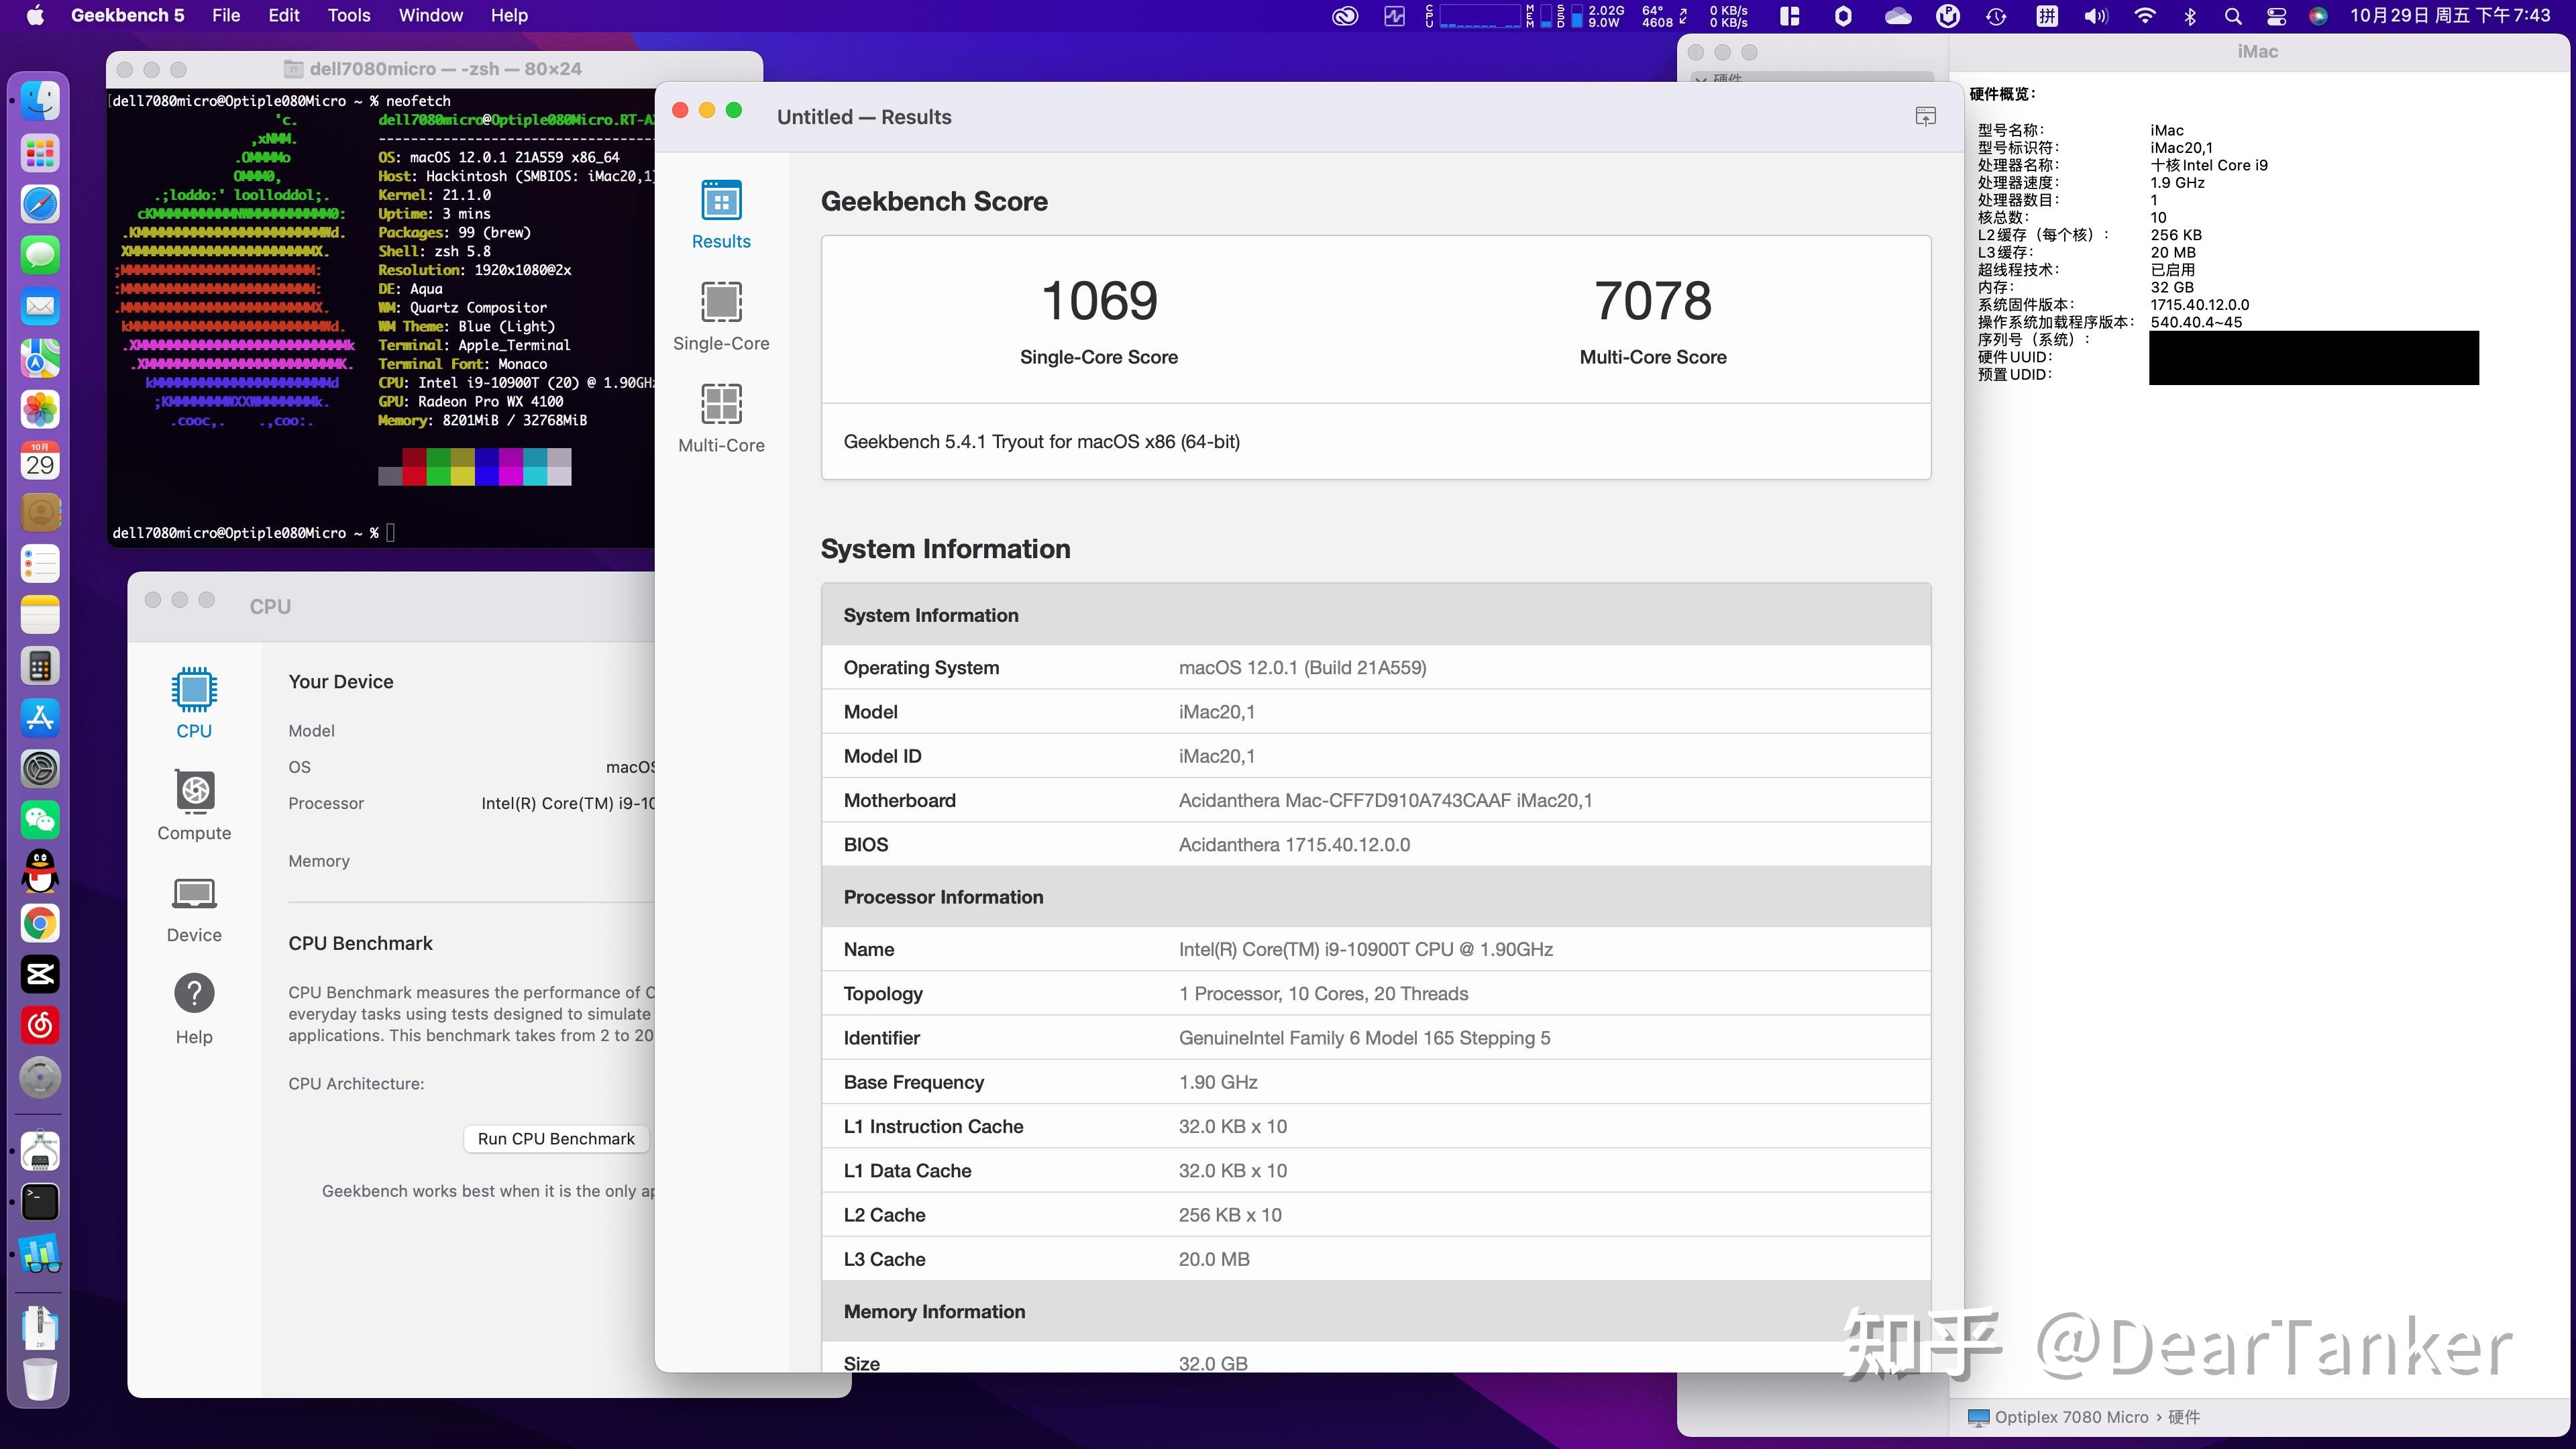
Task: Open CapCut app from the Dock
Action: [40, 974]
